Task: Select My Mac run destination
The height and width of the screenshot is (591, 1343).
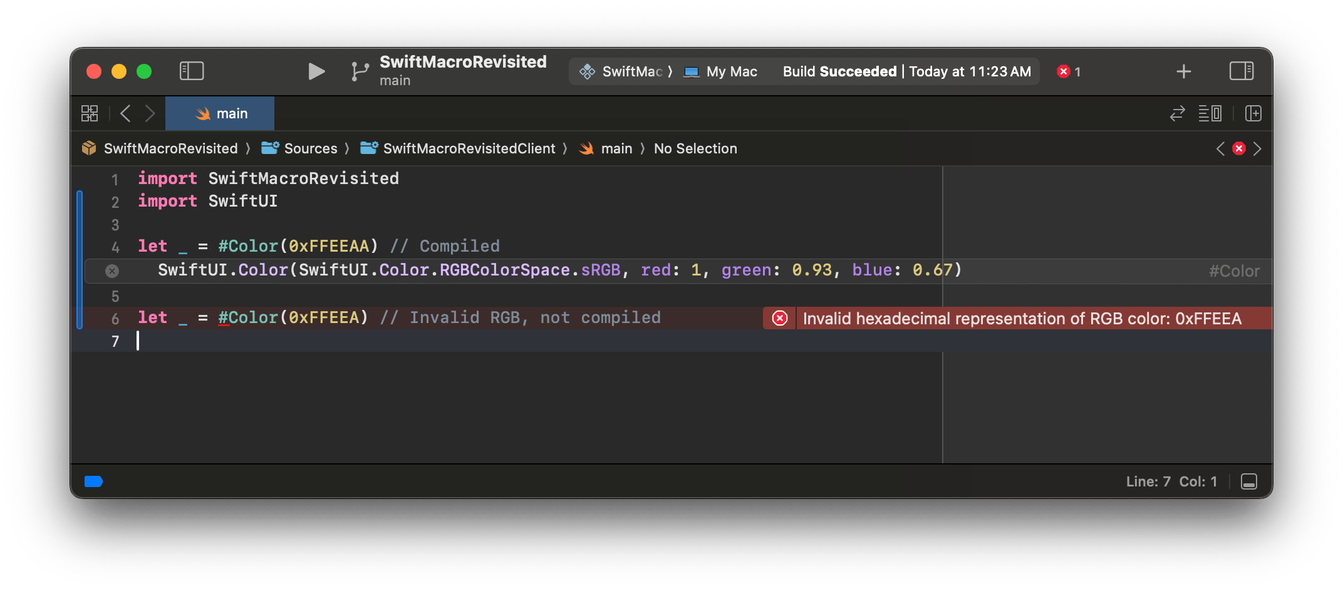Action: tap(731, 71)
